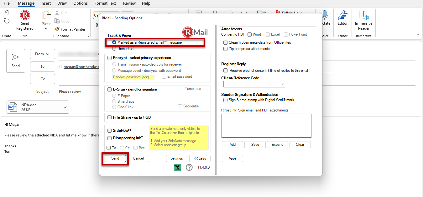Screen dimensions: 423x197
Task: Open Clipboard group dialog launcher
Action: [88, 36]
